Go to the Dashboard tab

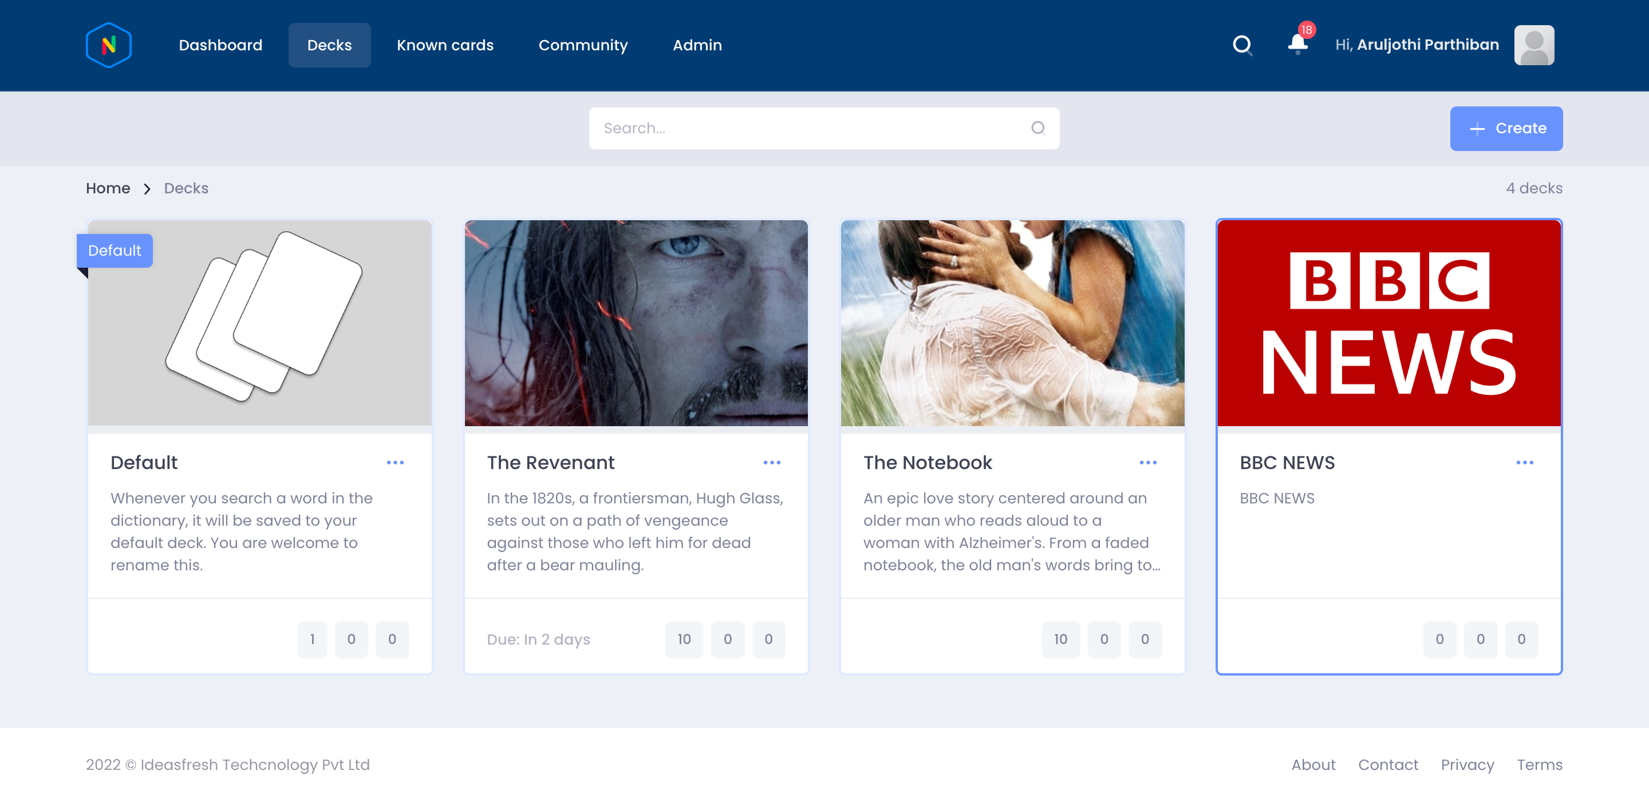click(x=220, y=45)
